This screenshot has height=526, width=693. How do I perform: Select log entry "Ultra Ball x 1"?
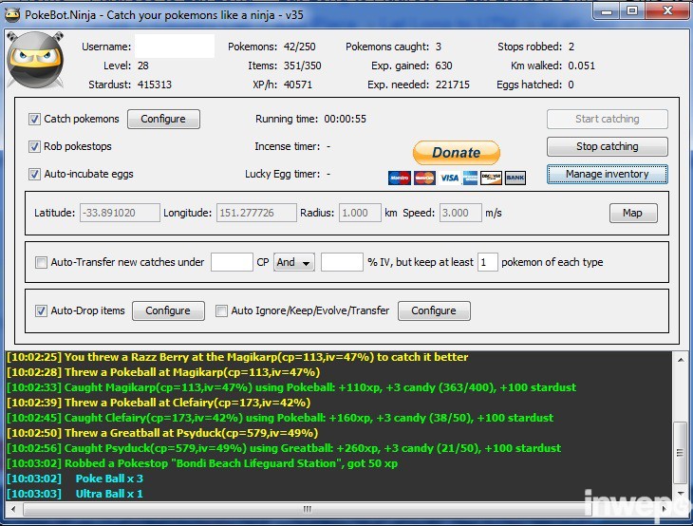coord(75,494)
